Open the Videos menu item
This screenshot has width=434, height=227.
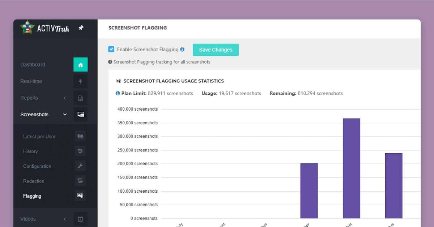pos(28,219)
